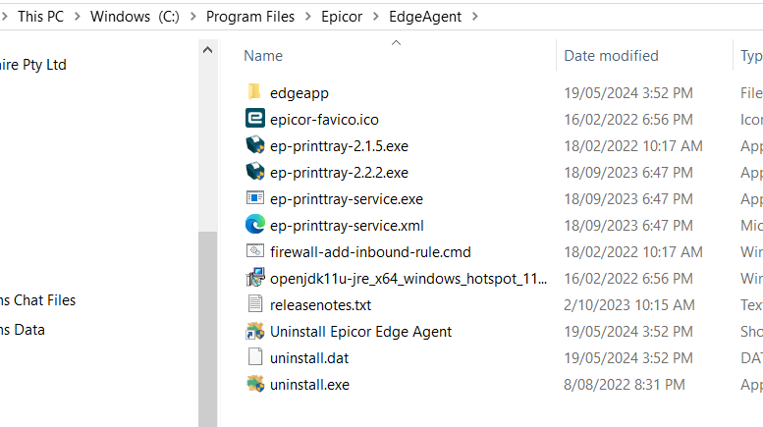Navigate to Windows (C:) in the breadcrumb
The width and height of the screenshot is (763, 427).
pyautogui.click(x=135, y=17)
